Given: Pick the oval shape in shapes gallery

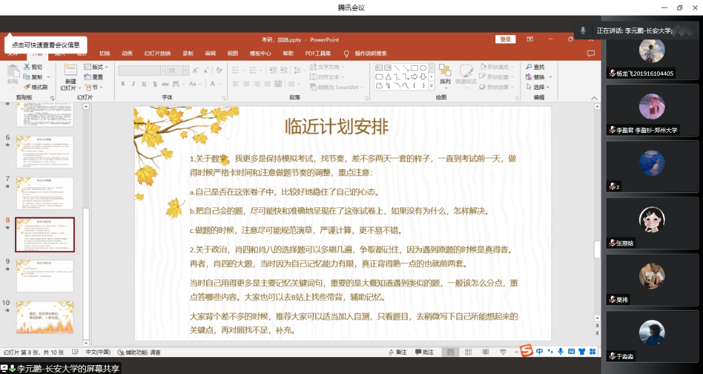Looking at the screenshot, I should [423, 68].
